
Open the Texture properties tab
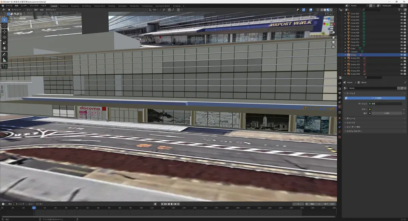[x=340, y=137]
